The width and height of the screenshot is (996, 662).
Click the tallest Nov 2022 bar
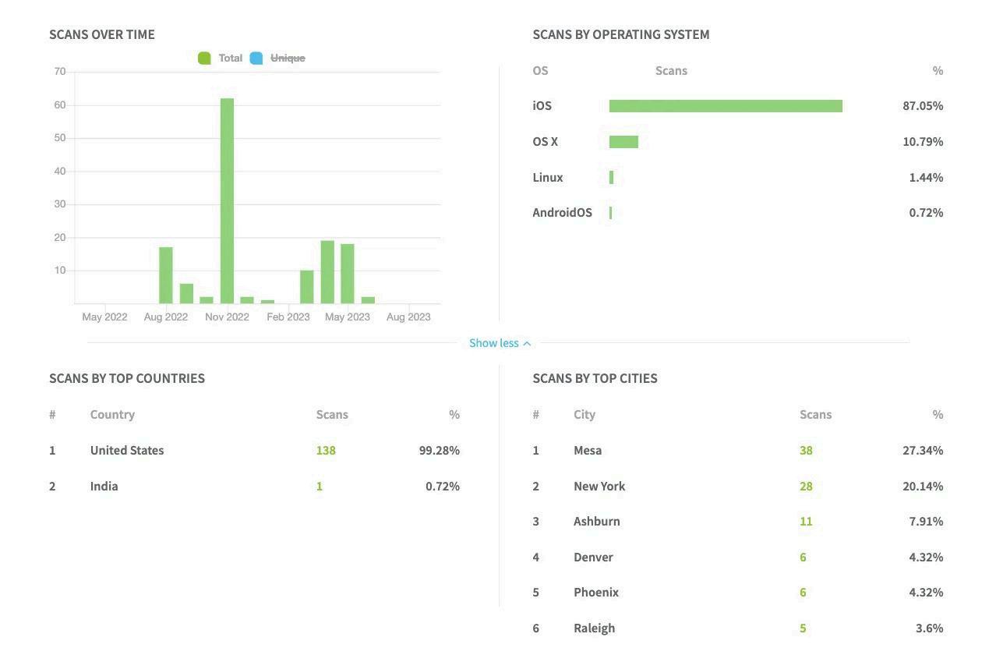pyautogui.click(x=227, y=201)
